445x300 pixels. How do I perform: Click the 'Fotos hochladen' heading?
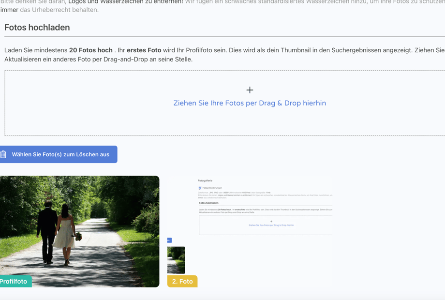point(37,28)
